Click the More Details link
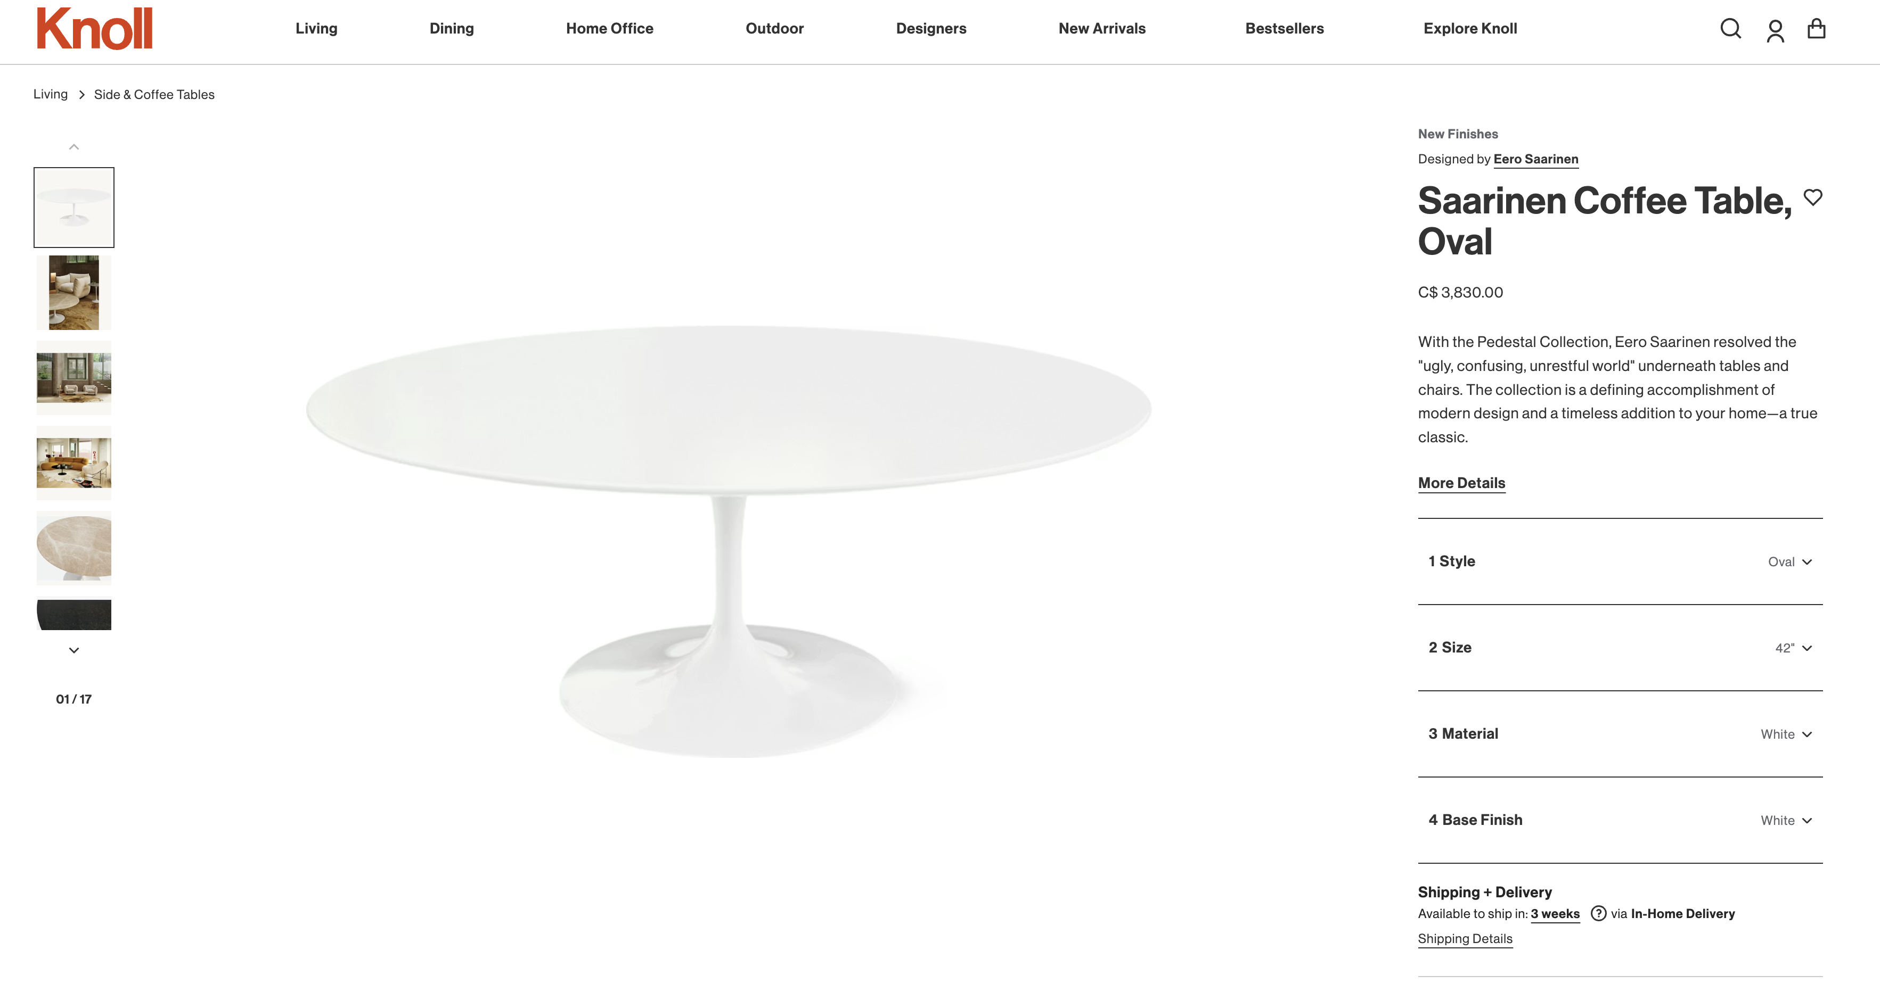This screenshot has width=1880, height=1008. (1461, 483)
